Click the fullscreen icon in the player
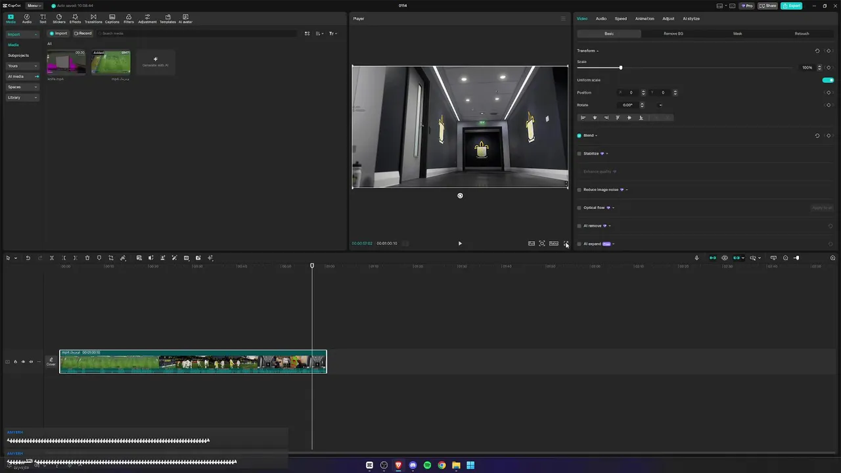The image size is (841, 473). click(x=566, y=243)
